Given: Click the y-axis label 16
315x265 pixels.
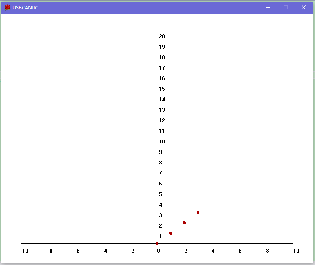Looking at the screenshot, I should [x=162, y=78].
